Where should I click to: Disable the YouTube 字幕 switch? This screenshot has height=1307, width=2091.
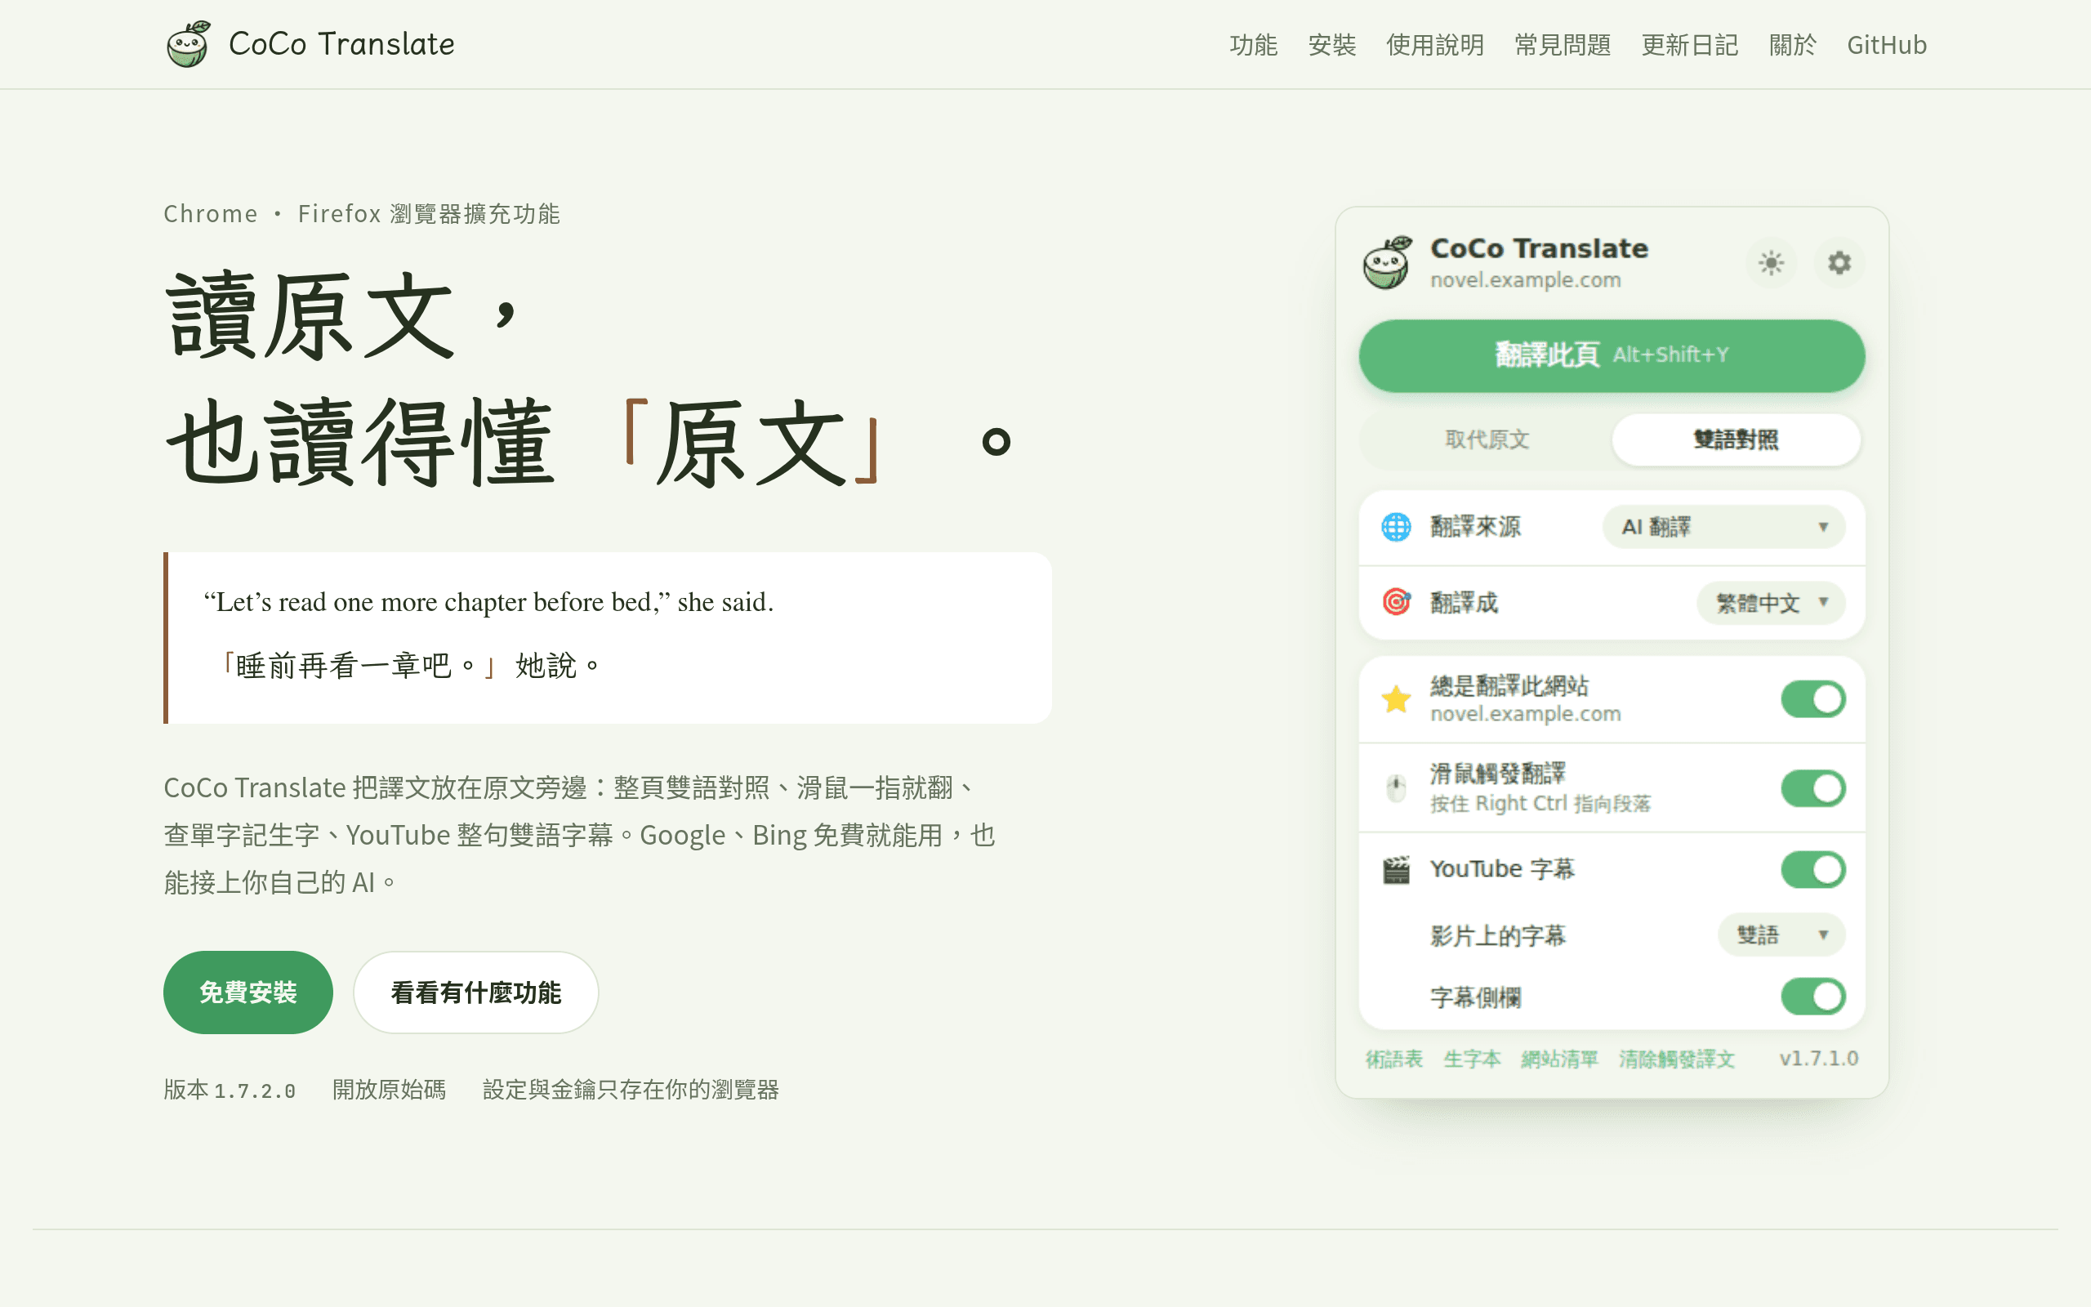1812,870
